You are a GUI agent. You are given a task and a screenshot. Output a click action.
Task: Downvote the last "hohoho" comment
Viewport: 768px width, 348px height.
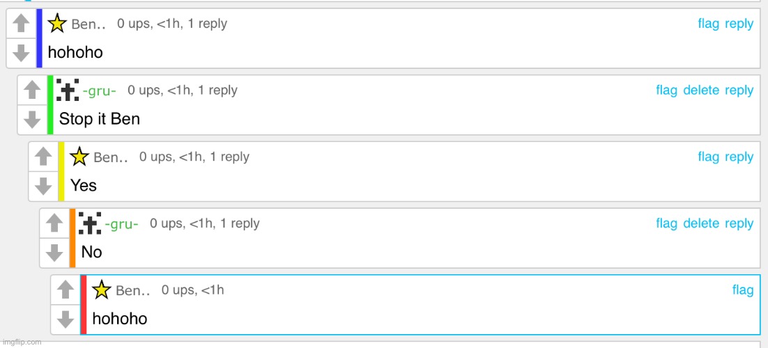tap(66, 319)
